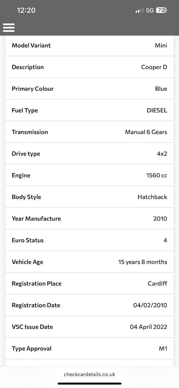Tap the cellular signal bars

(x=139, y=10)
